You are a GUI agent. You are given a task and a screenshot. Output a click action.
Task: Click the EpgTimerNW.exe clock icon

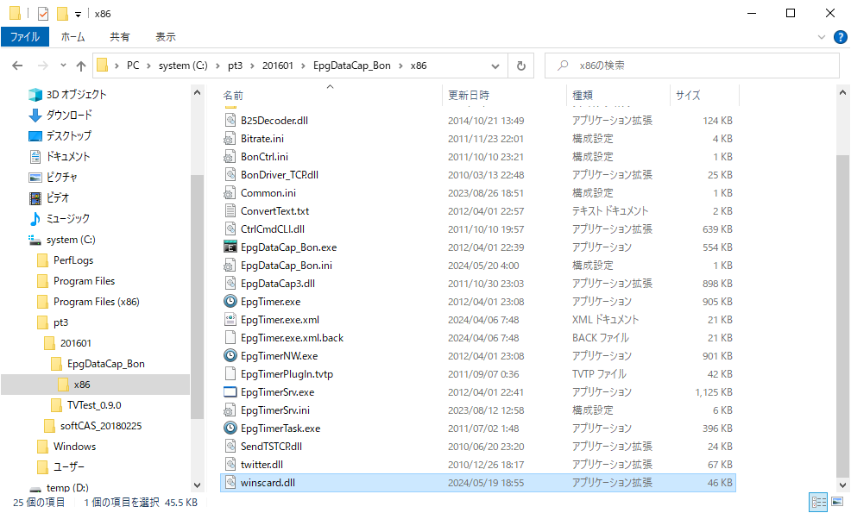click(230, 355)
